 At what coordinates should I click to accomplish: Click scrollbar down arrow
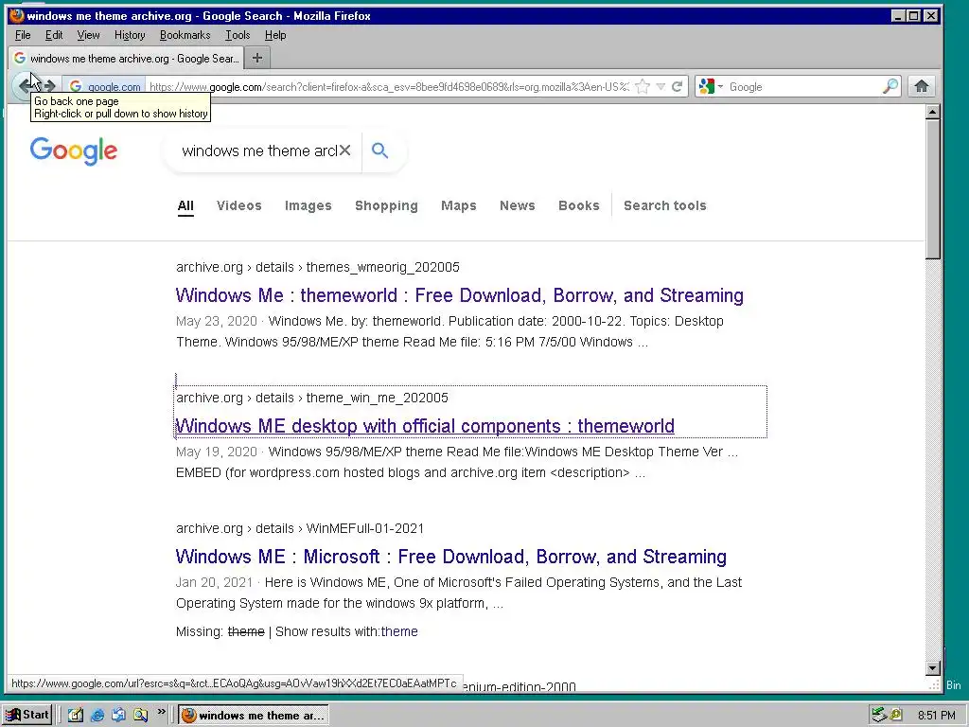pyautogui.click(x=933, y=667)
